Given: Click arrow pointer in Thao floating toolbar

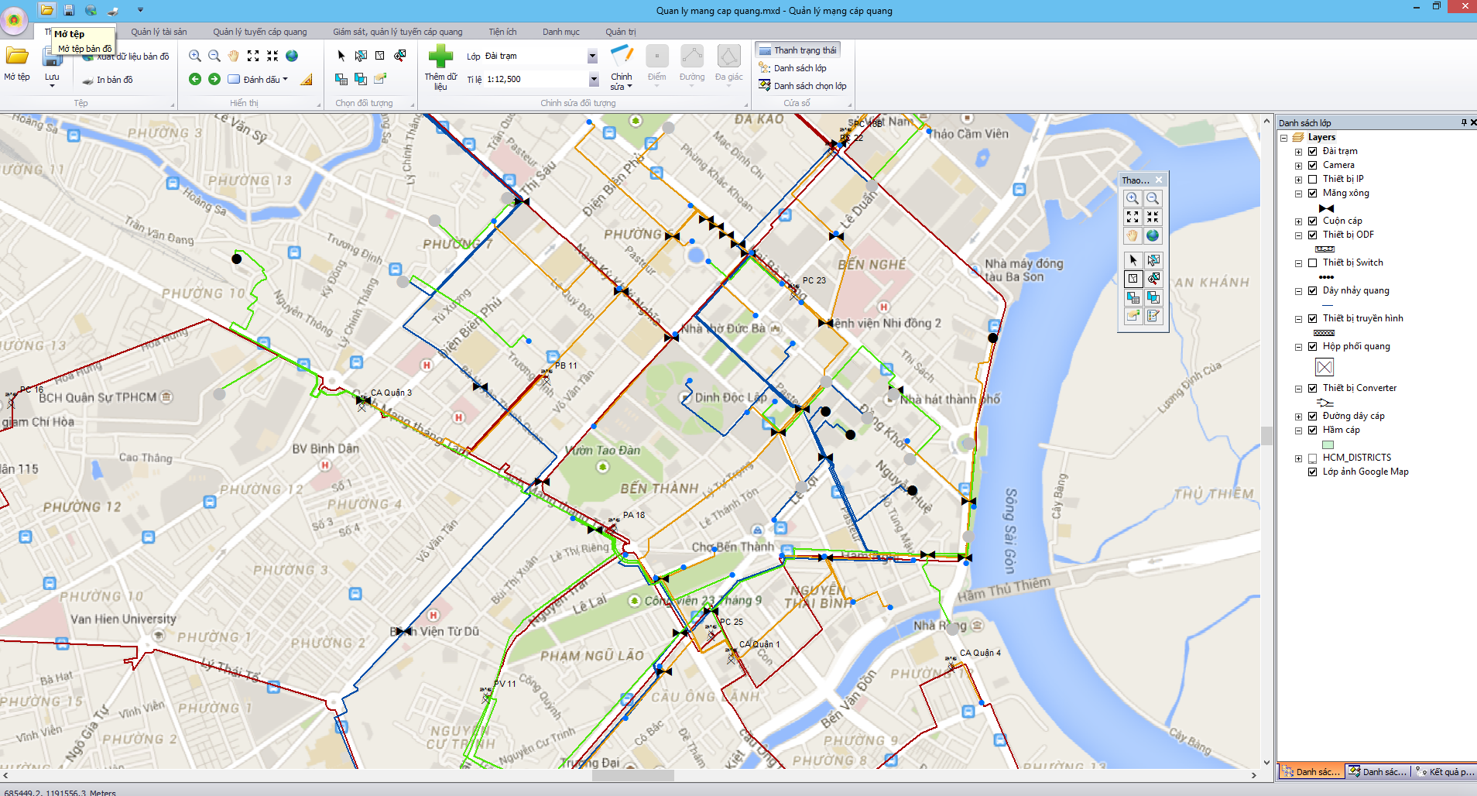Looking at the screenshot, I should click(x=1133, y=260).
